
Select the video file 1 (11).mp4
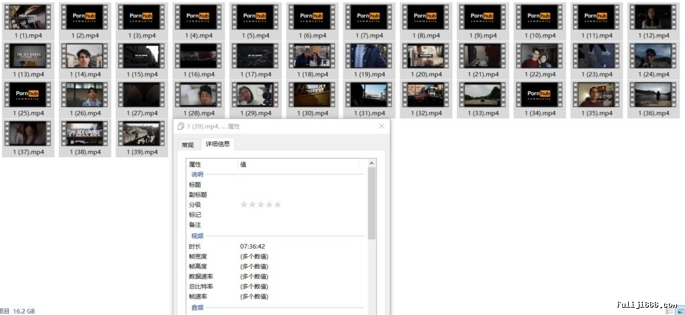(x=597, y=21)
